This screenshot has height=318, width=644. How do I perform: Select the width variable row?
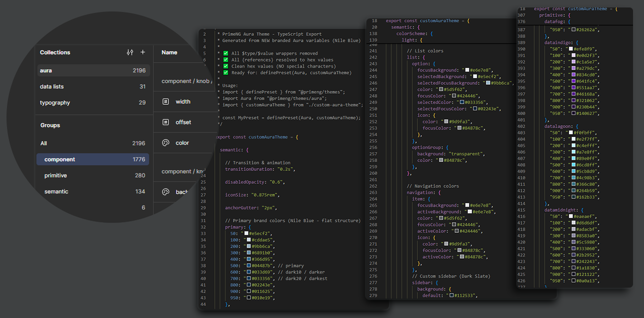coord(186,102)
